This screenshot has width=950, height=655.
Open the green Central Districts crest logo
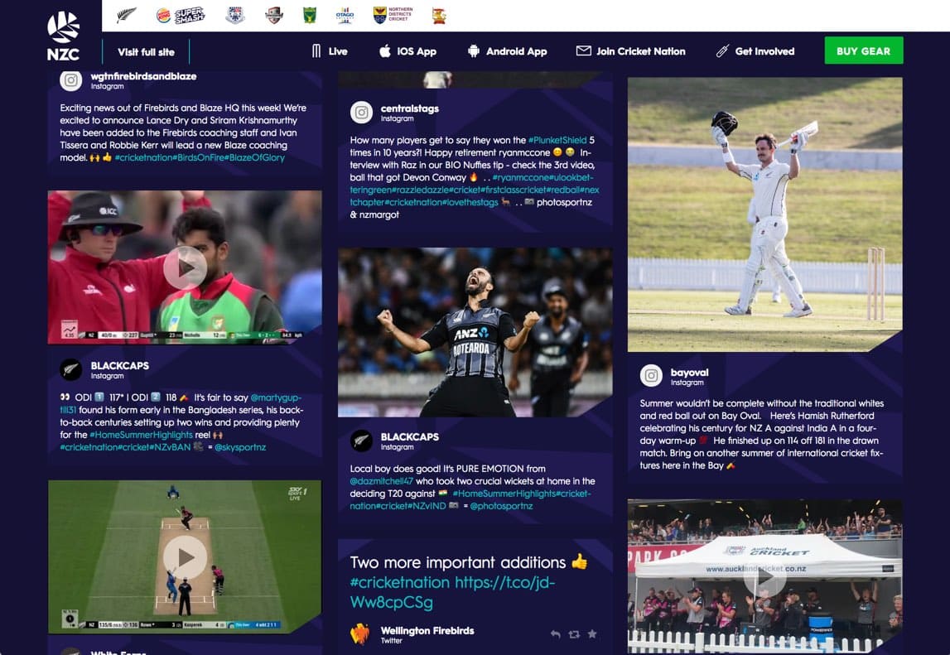click(310, 15)
